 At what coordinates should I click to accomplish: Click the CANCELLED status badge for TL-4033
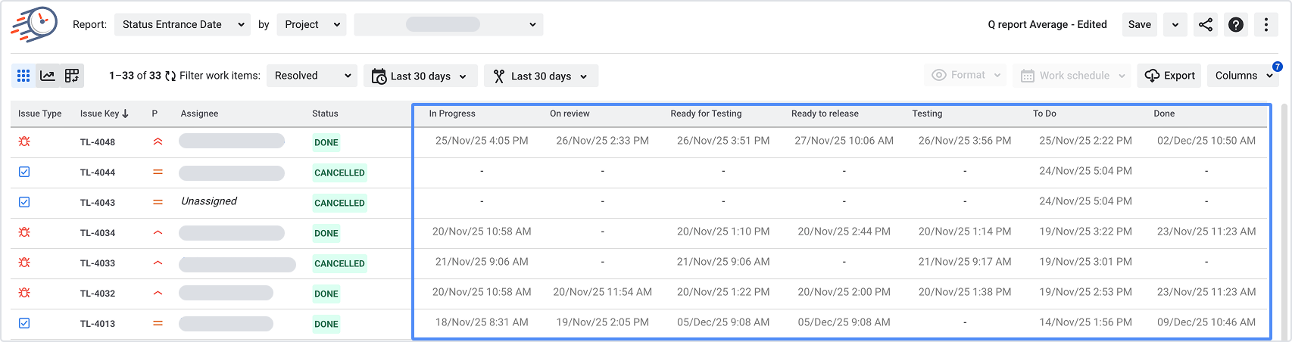pyautogui.click(x=339, y=263)
